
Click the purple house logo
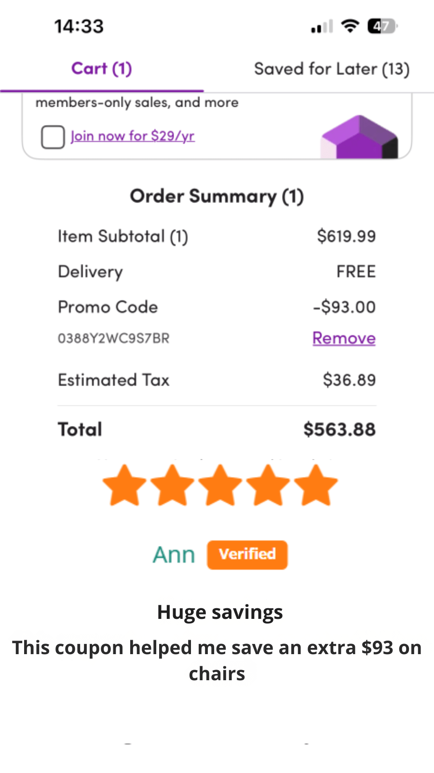coord(361,136)
